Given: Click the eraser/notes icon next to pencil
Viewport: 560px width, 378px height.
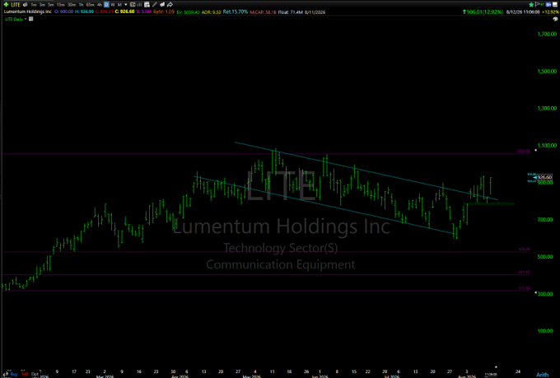Looking at the screenshot, I should pyautogui.click(x=162, y=5).
